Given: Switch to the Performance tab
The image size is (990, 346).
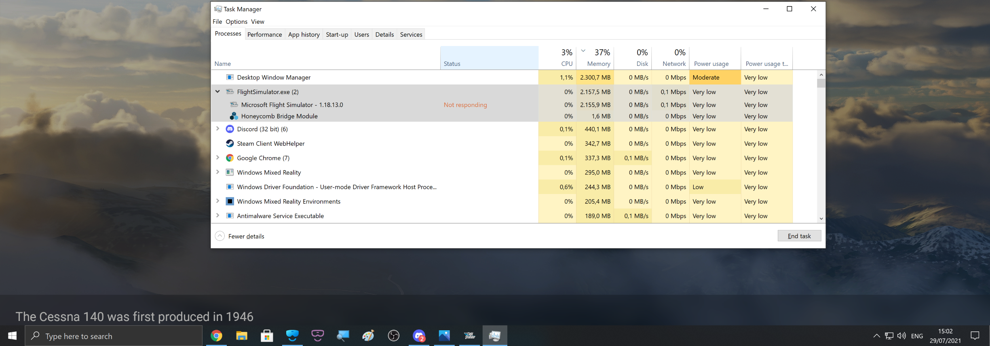Looking at the screenshot, I should pyautogui.click(x=264, y=35).
